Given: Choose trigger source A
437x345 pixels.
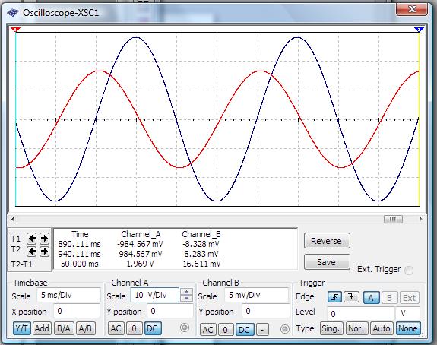Looking at the screenshot, I should click(x=371, y=298).
